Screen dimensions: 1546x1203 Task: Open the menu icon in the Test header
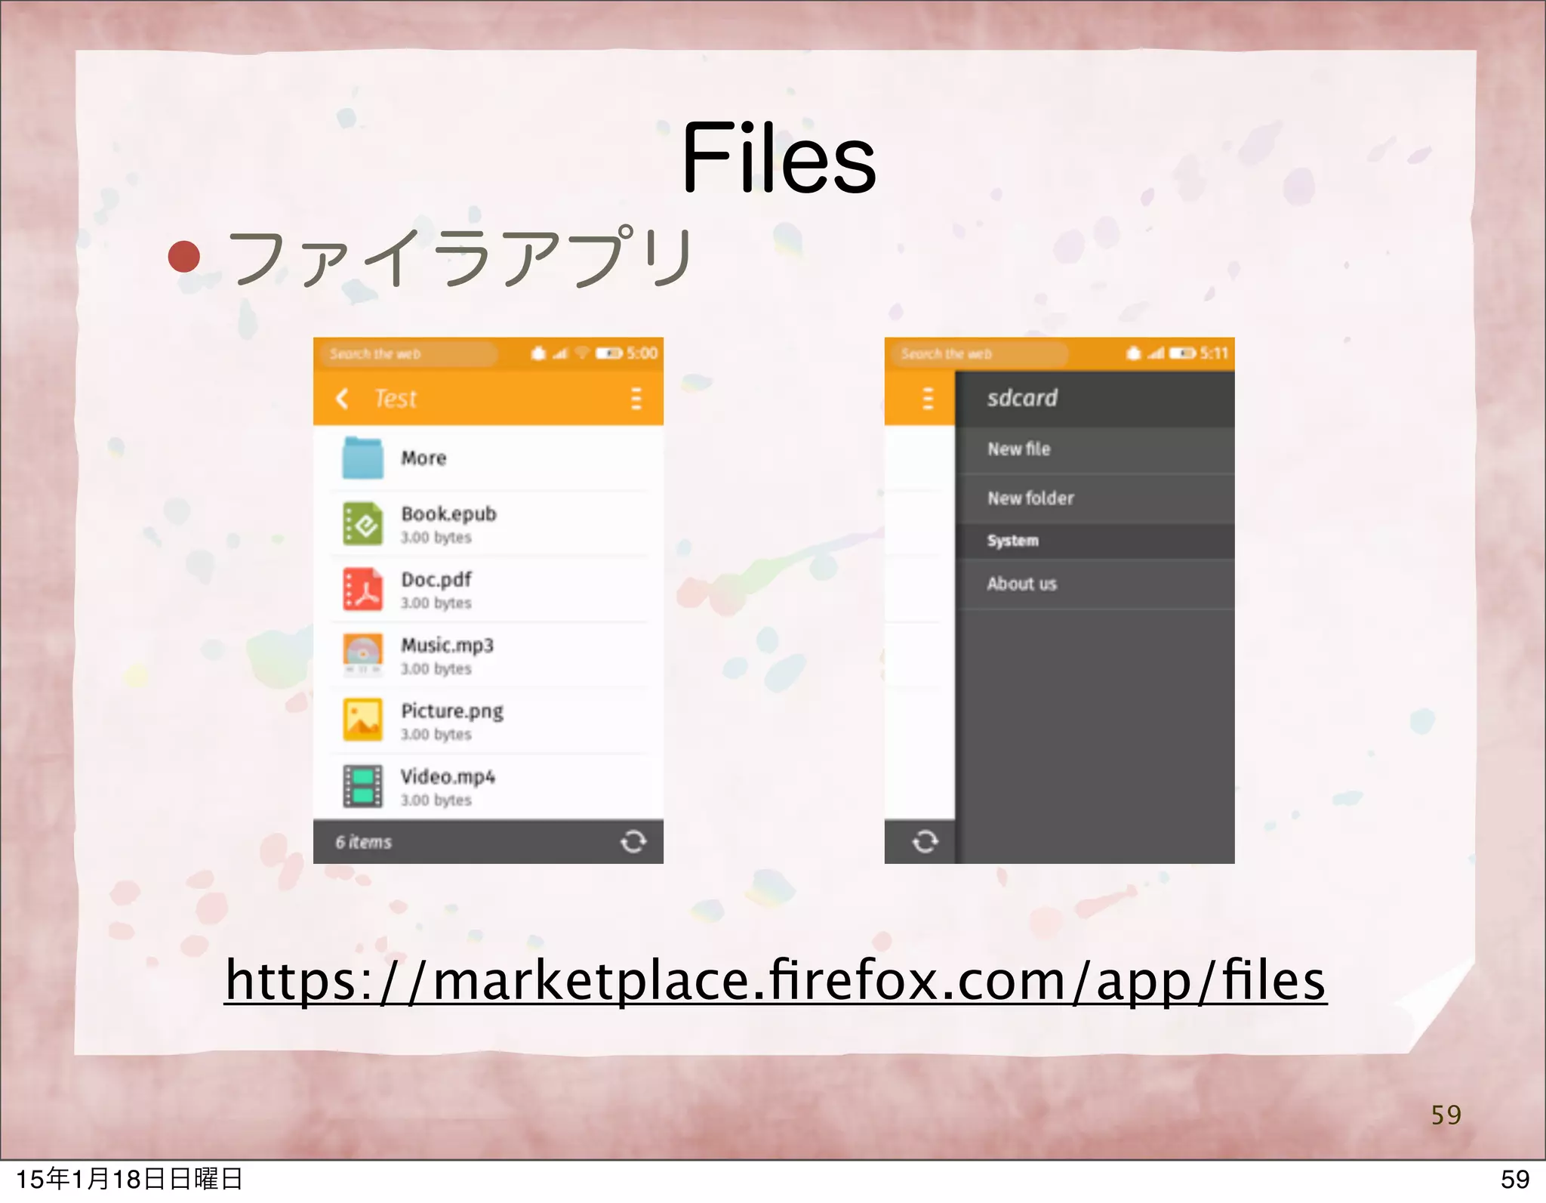[636, 398]
